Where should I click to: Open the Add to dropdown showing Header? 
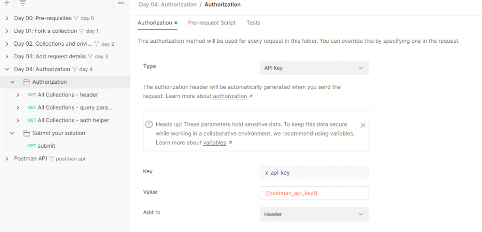pos(314,214)
